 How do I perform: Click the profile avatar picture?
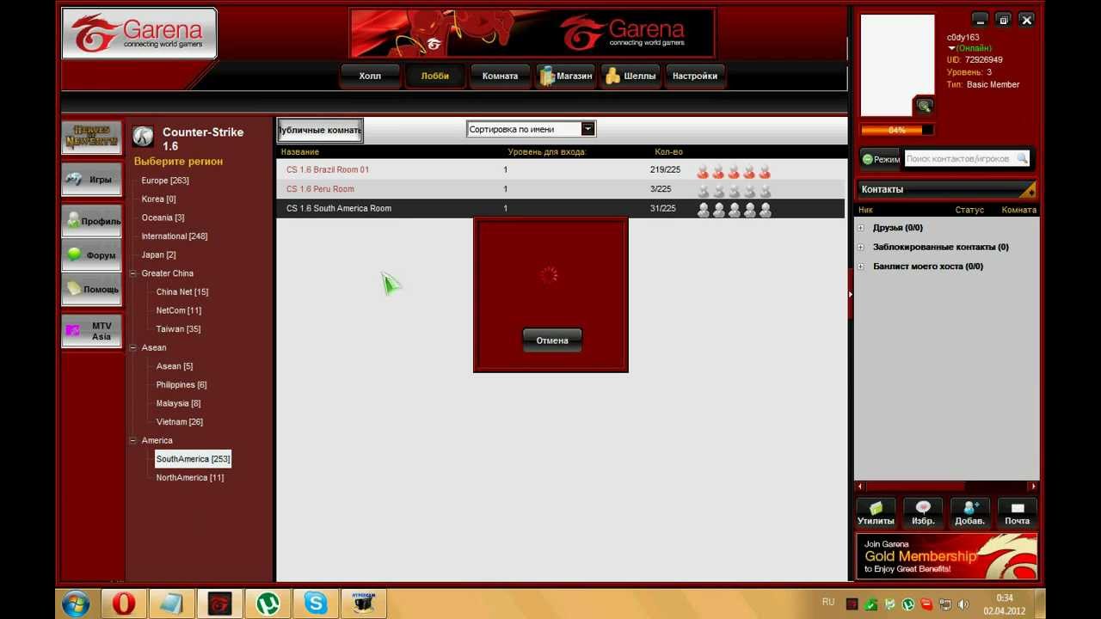pyautogui.click(x=897, y=65)
